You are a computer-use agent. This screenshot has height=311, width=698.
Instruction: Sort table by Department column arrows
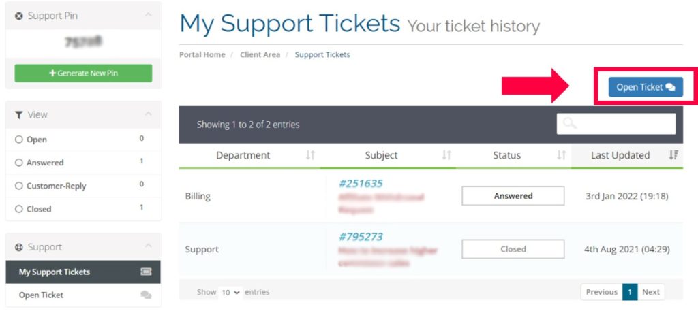[x=310, y=155]
